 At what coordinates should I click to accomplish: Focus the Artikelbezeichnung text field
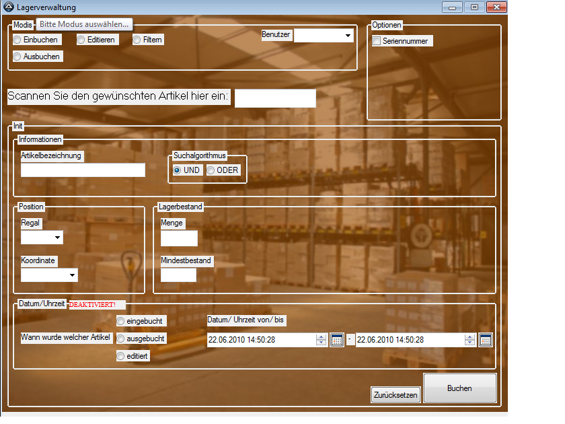83,170
